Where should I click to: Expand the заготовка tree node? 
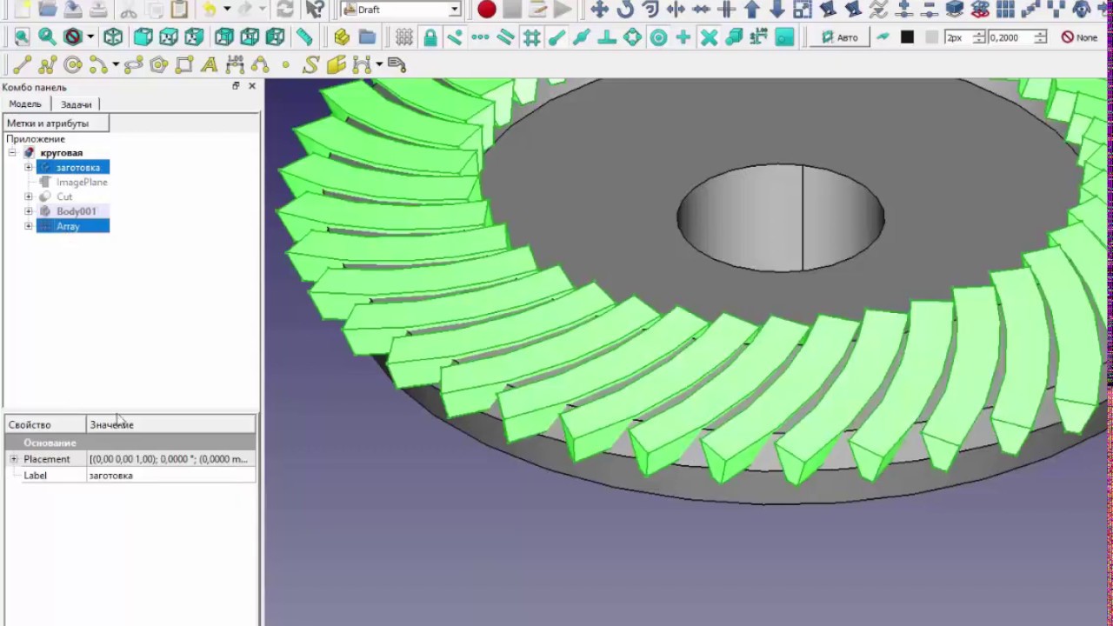coord(29,167)
